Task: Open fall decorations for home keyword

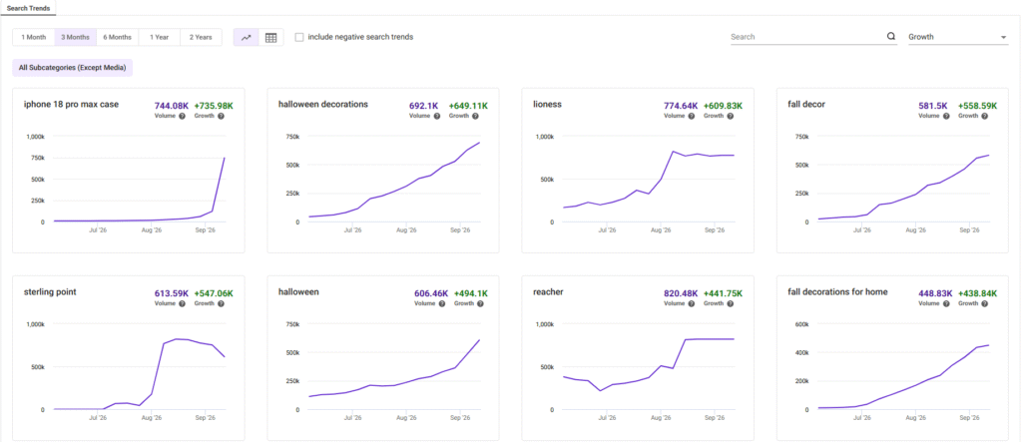Action: click(838, 292)
